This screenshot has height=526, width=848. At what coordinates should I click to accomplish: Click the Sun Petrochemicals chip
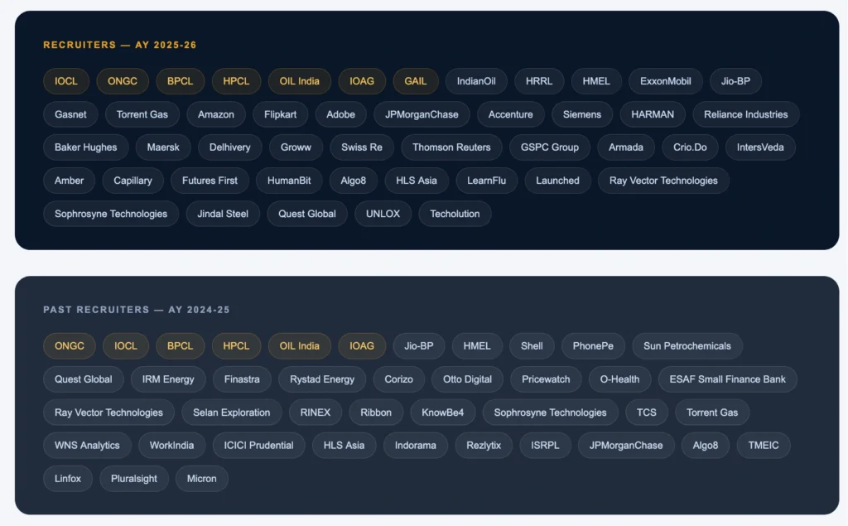687,345
